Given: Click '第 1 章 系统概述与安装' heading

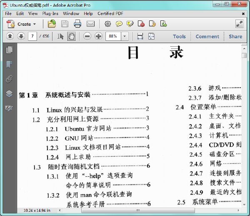Looking at the screenshot, I should click(x=84, y=95).
